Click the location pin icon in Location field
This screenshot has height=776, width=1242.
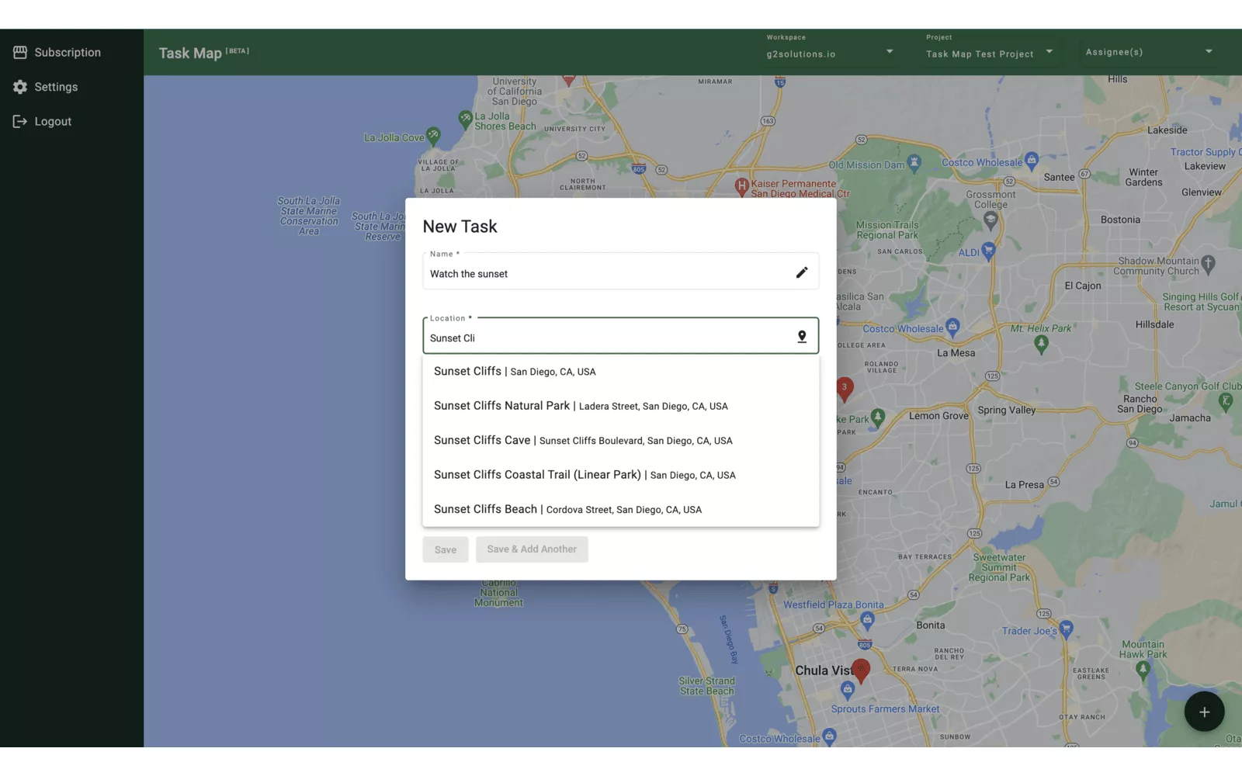pos(802,337)
